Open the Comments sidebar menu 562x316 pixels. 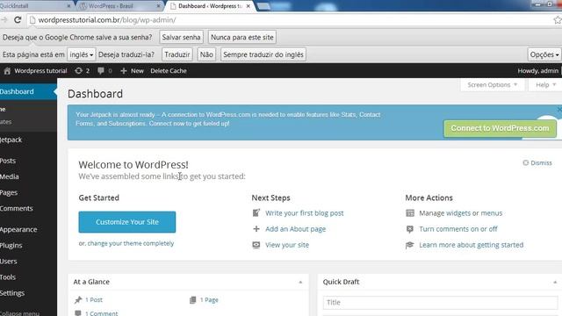point(28,208)
